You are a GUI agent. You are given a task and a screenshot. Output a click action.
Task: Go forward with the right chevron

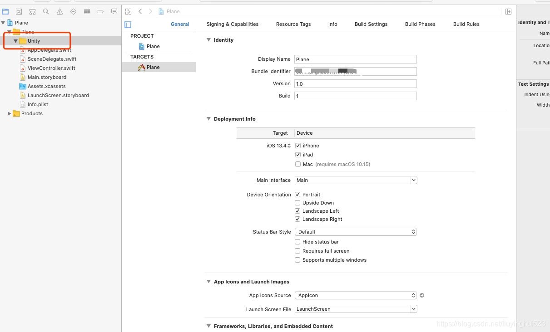pos(150,11)
